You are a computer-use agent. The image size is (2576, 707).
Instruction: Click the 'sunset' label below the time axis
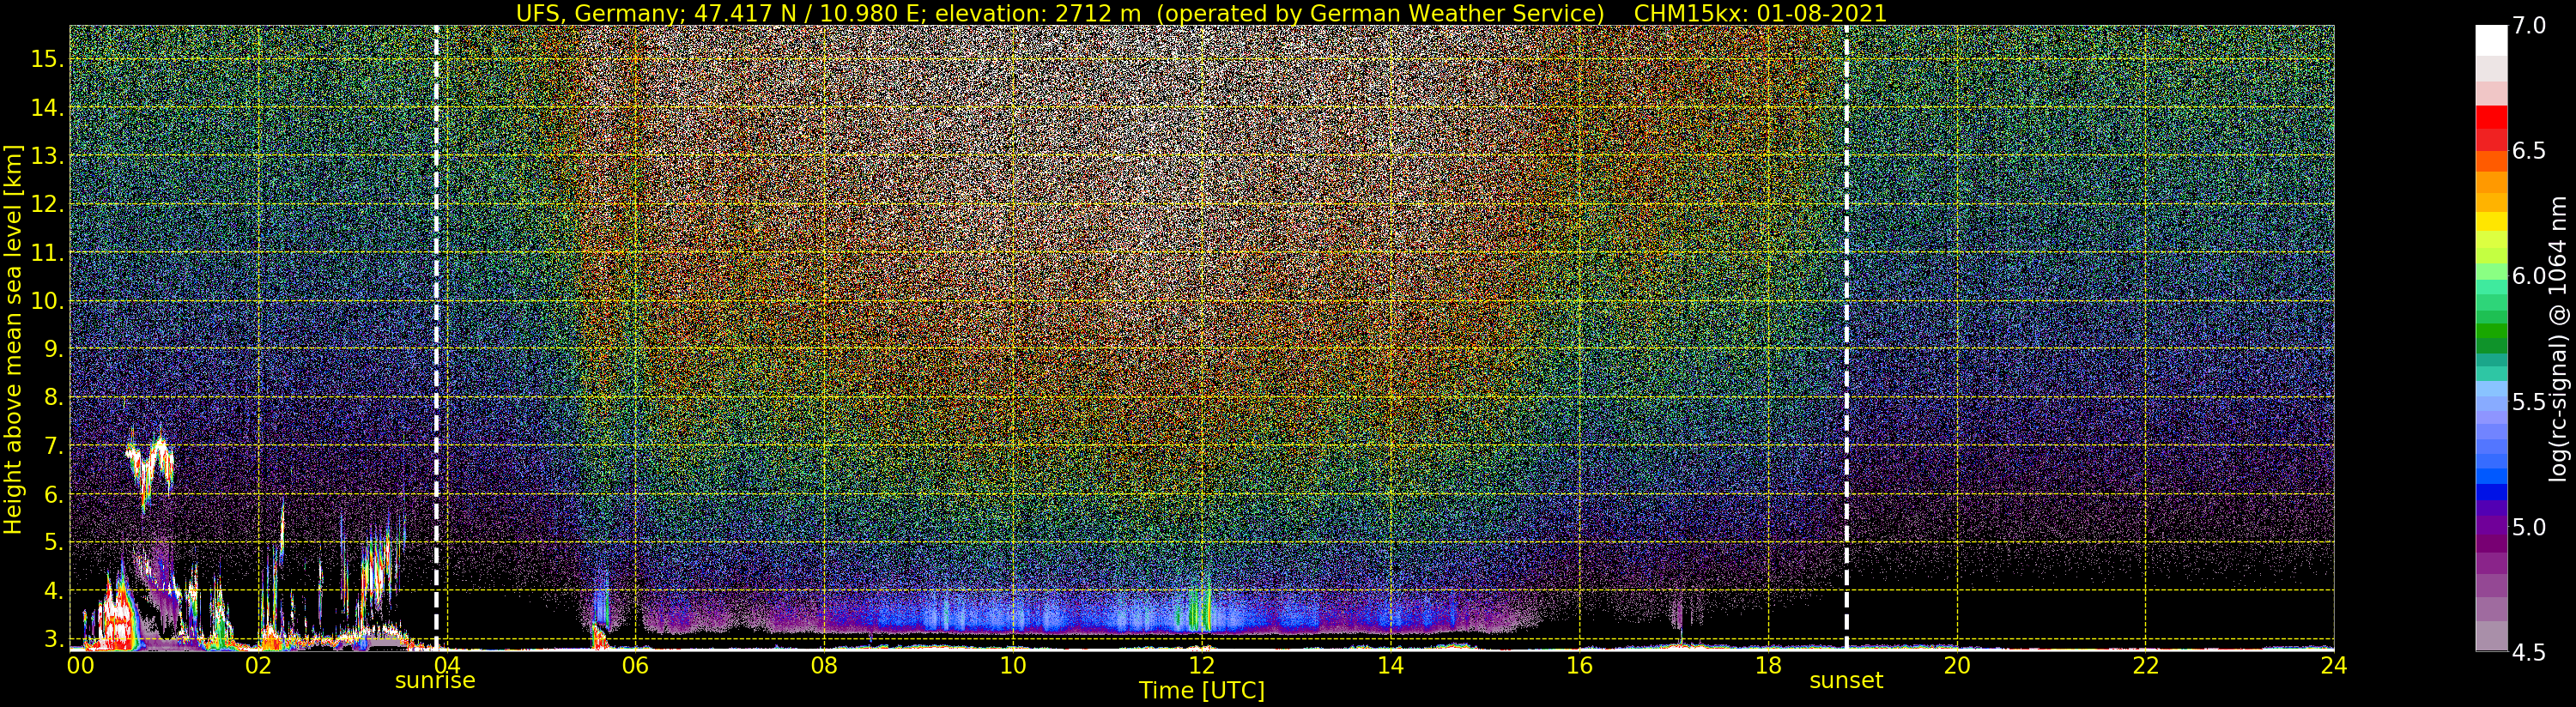click(1846, 681)
